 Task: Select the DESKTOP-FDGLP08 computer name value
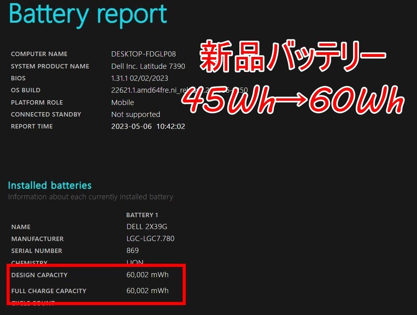[x=144, y=54]
